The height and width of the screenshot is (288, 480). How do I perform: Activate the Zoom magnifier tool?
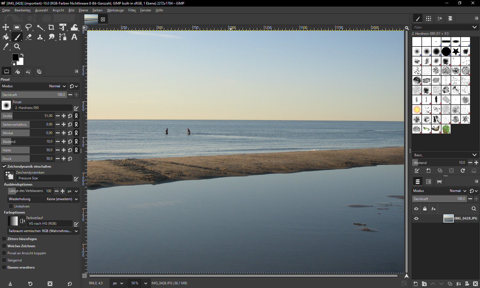point(17,46)
